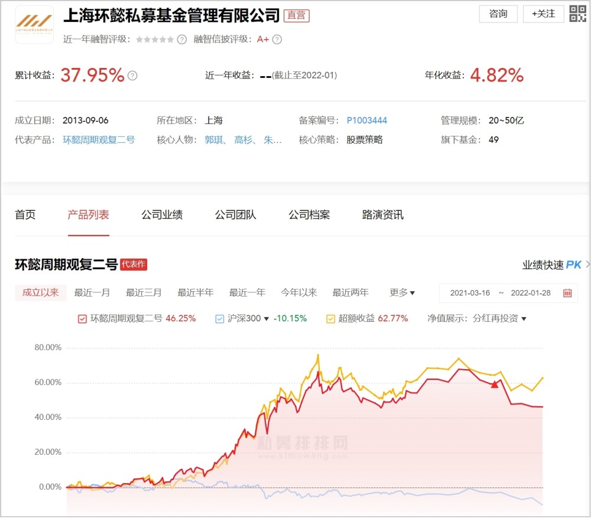
Task: Open 备案编号 P1003444 link
Action: coord(367,120)
